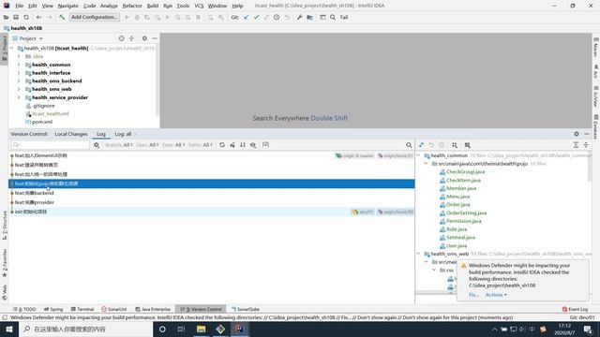600x337 pixels.
Task: Toggle the Project tool window side tab
Action: (4, 49)
